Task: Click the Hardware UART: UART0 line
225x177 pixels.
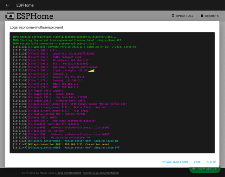Action: coord(49,101)
